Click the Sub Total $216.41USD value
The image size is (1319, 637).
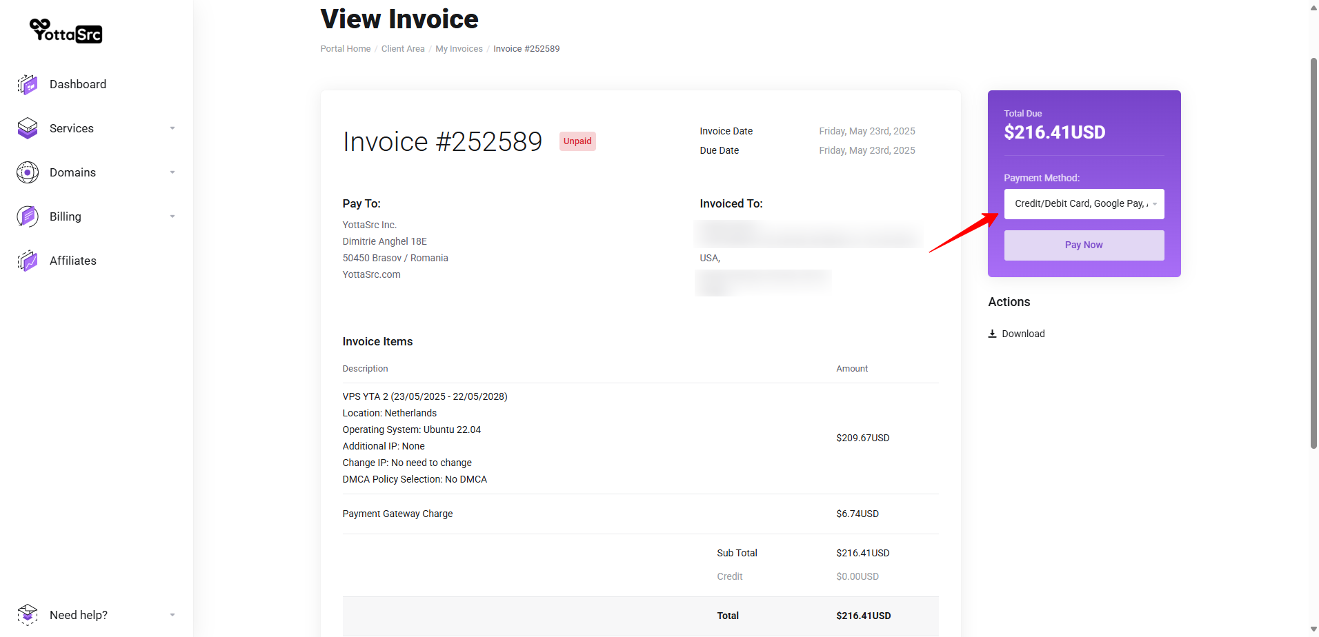(862, 553)
